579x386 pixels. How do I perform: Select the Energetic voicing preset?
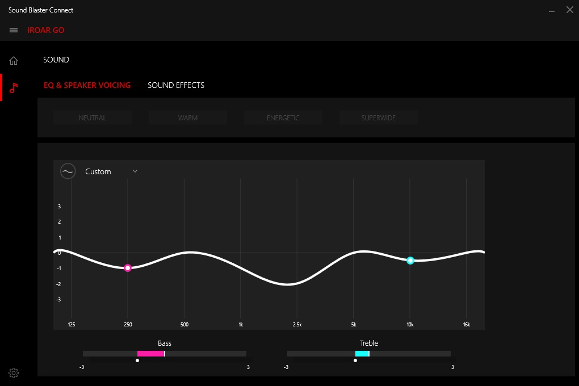pyautogui.click(x=283, y=118)
